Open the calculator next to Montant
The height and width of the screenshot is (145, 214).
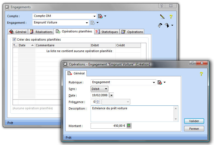tap(129, 126)
